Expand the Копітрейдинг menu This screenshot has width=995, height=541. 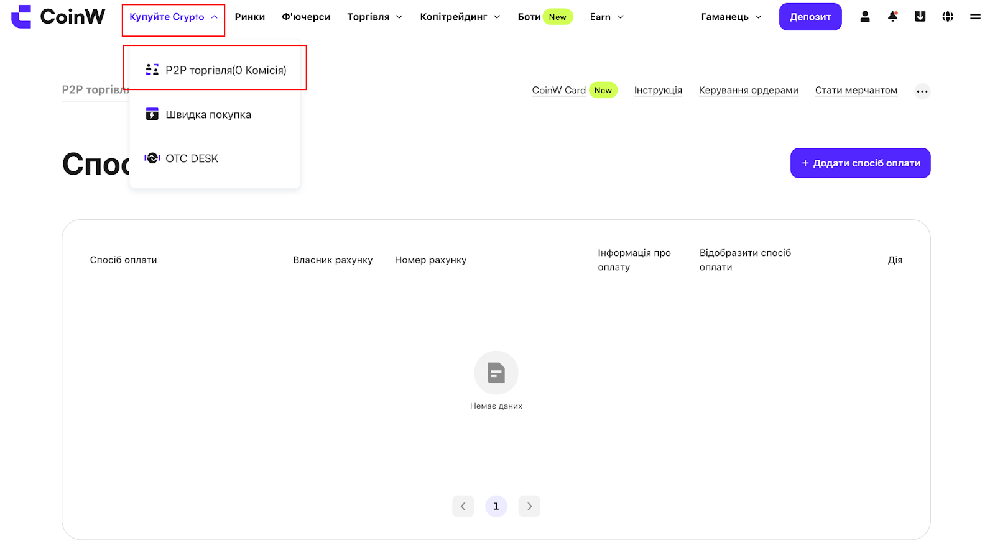pos(460,17)
